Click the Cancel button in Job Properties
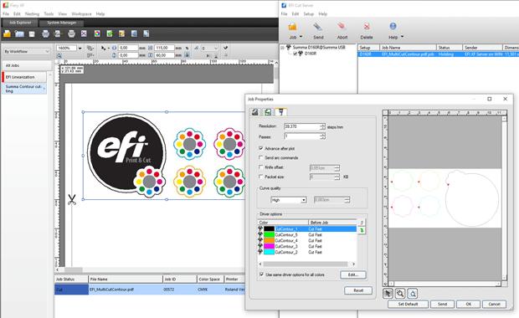Screen dimensions: 519x318 click(x=494, y=304)
